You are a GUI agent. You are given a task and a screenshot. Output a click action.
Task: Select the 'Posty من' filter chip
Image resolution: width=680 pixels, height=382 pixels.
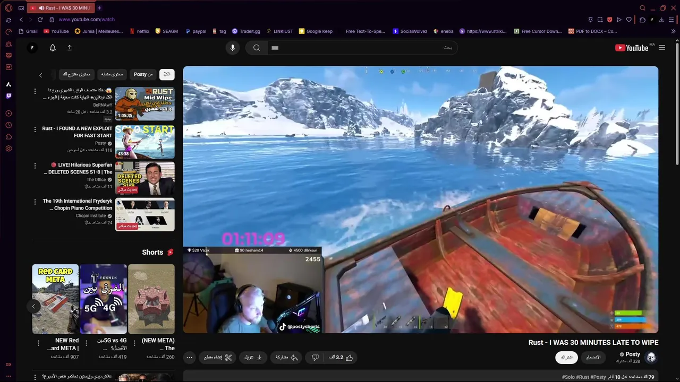[143, 75]
